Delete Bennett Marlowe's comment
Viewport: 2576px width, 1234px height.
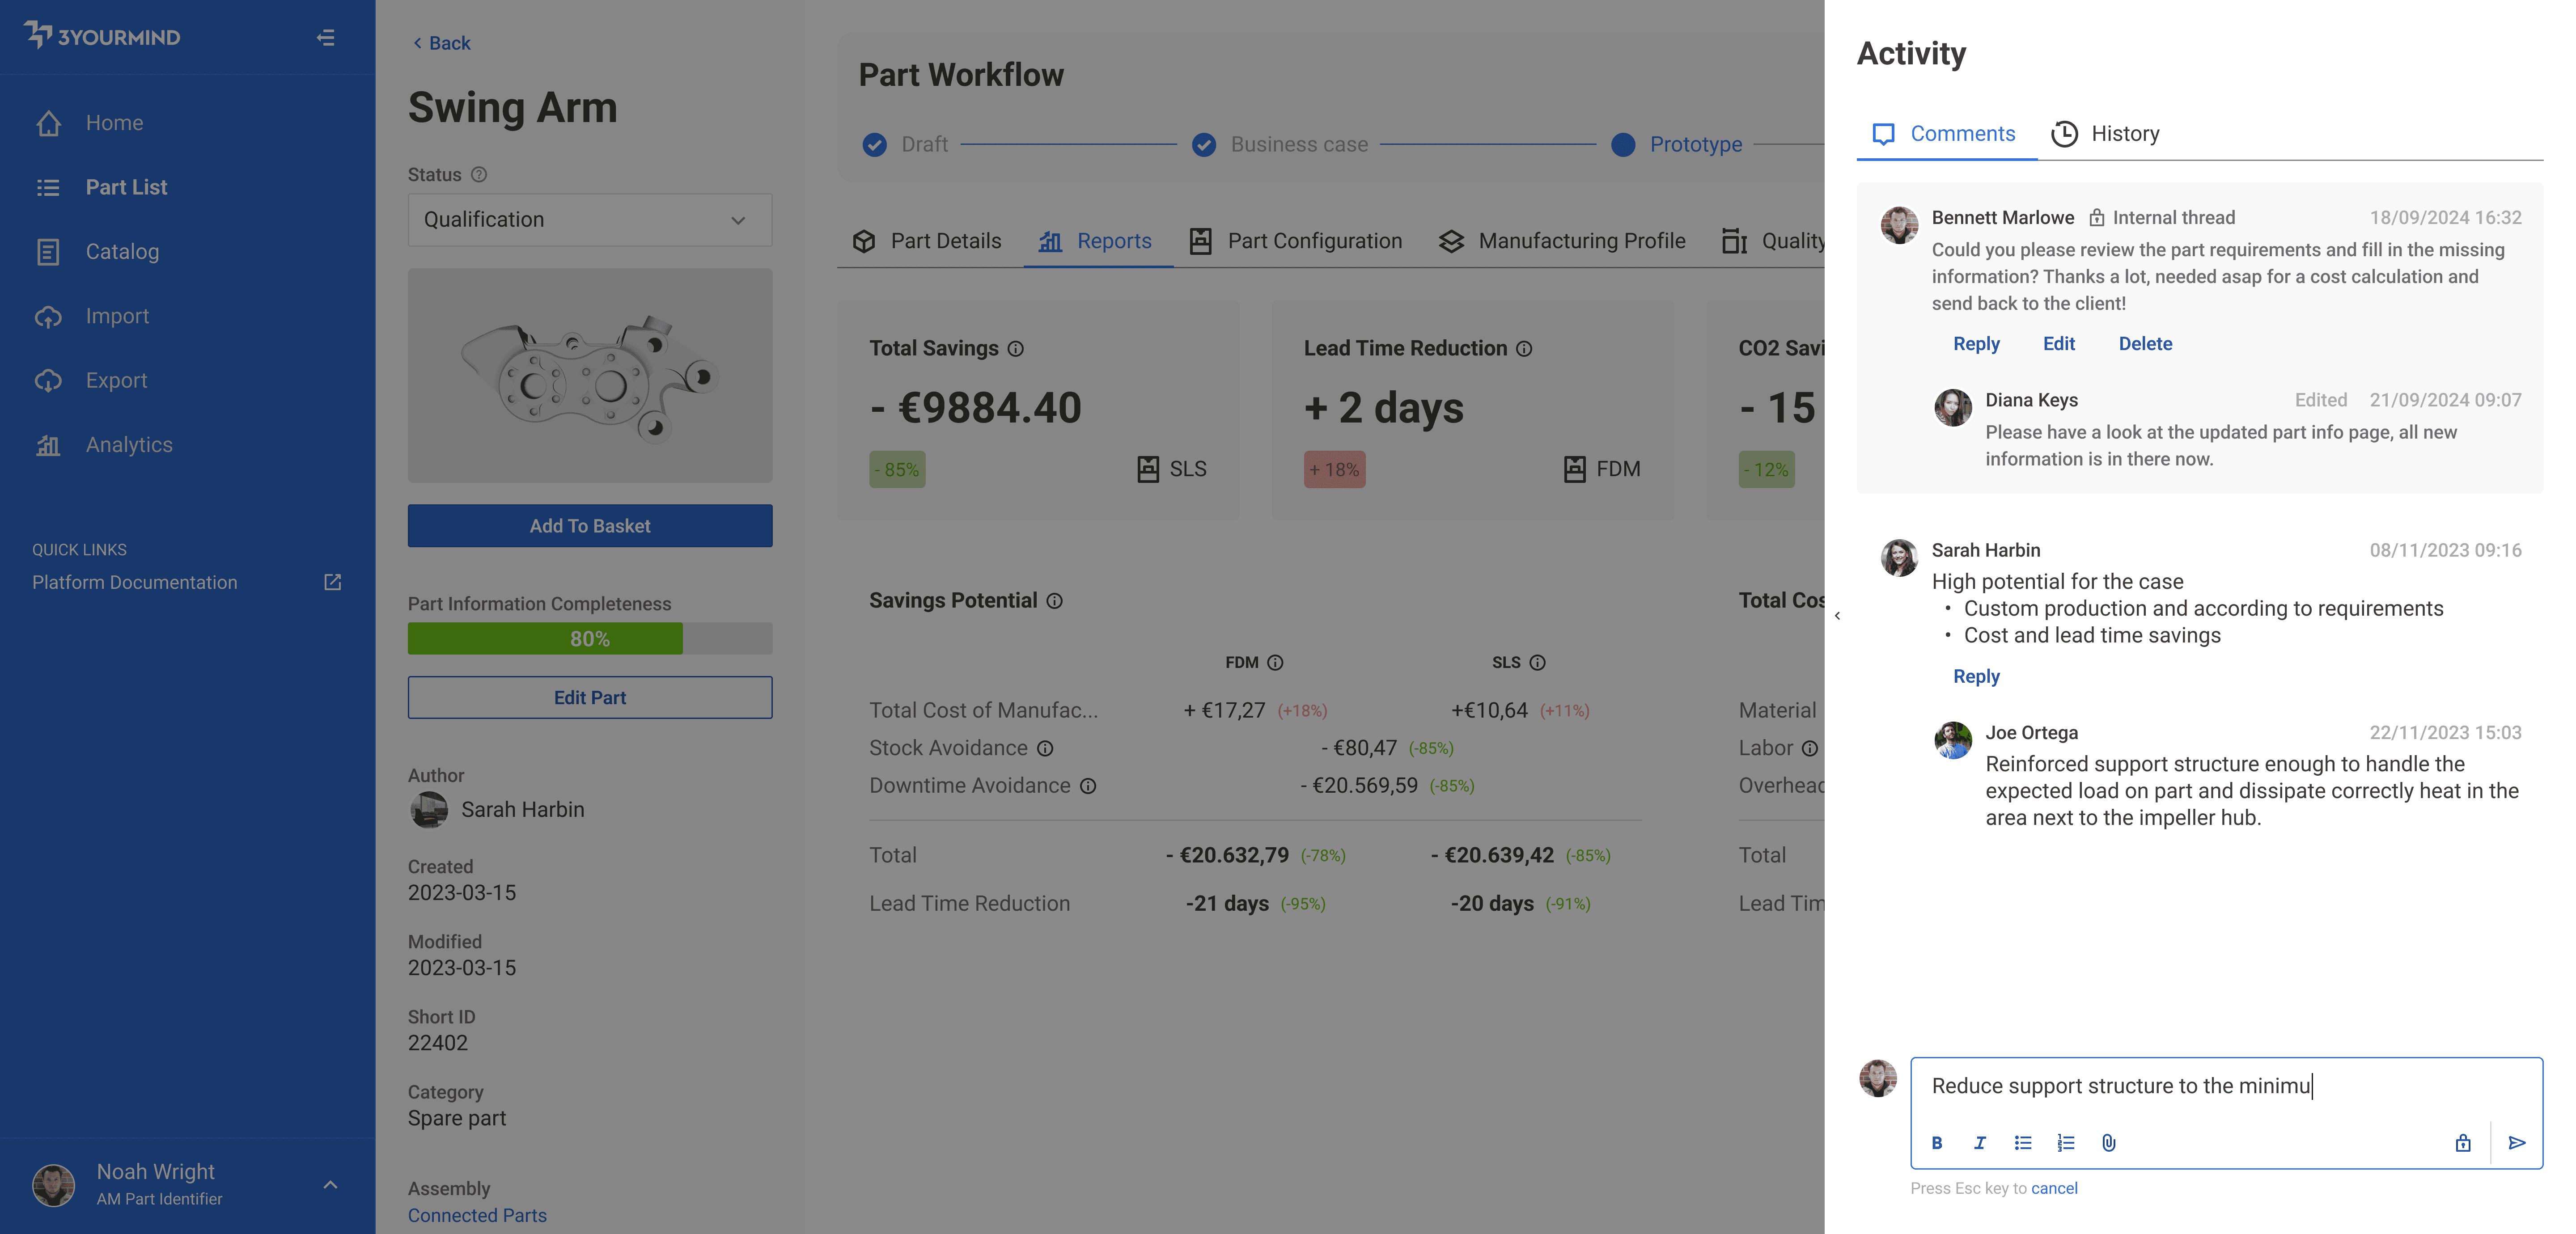point(2145,344)
